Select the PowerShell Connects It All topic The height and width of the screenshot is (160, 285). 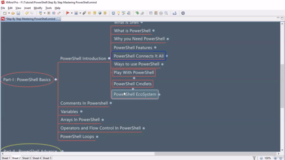point(138,56)
